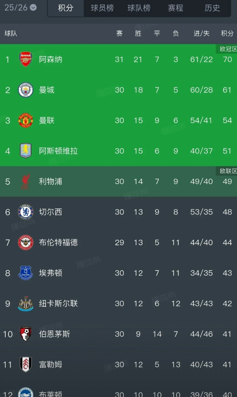Select the 积分 tab

tap(66, 9)
